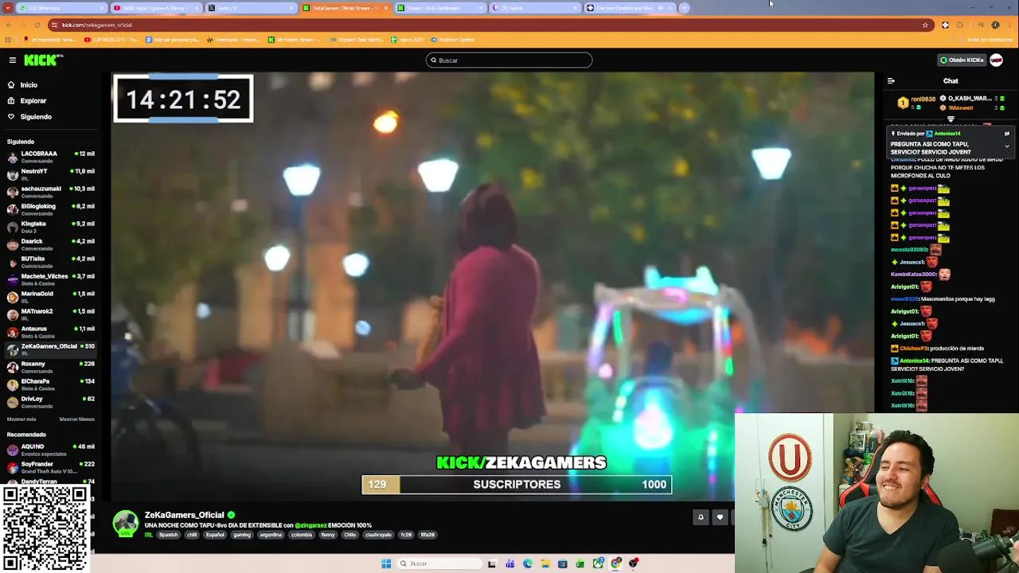This screenshot has height=573, width=1019.
Task: Click the ZeKaGamers_Oficial channel name below video
Action: point(185,515)
